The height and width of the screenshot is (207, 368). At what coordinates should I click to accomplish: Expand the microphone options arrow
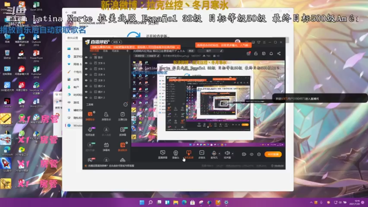point(219,154)
